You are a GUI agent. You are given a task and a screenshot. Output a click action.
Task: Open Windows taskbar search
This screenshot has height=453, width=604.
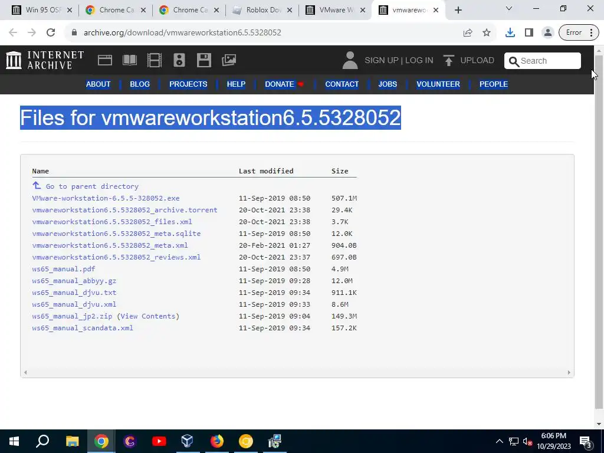(x=42, y=441)
